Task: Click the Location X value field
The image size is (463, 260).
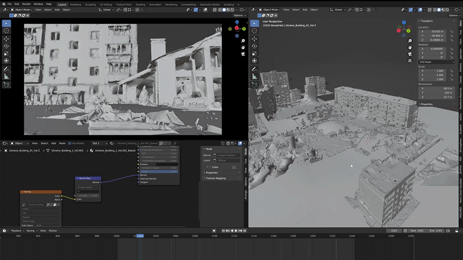Action: (x=433, y=32)
